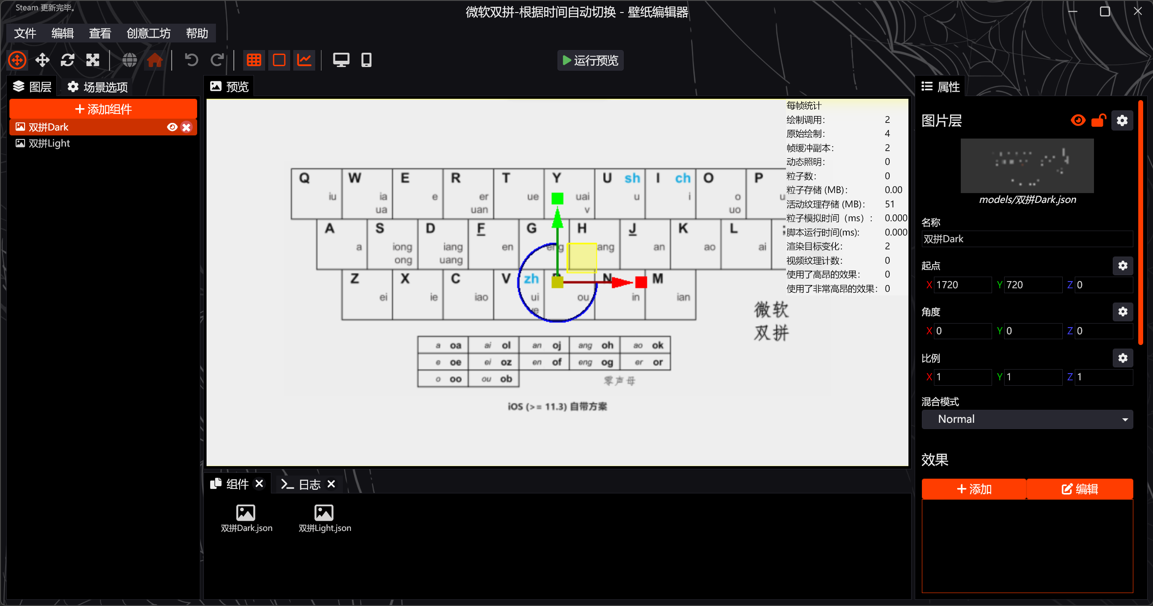Viewport: 1153px width, 606px height.
Task: Switch to desktop monitor preview icon
Action: [341, 60]
